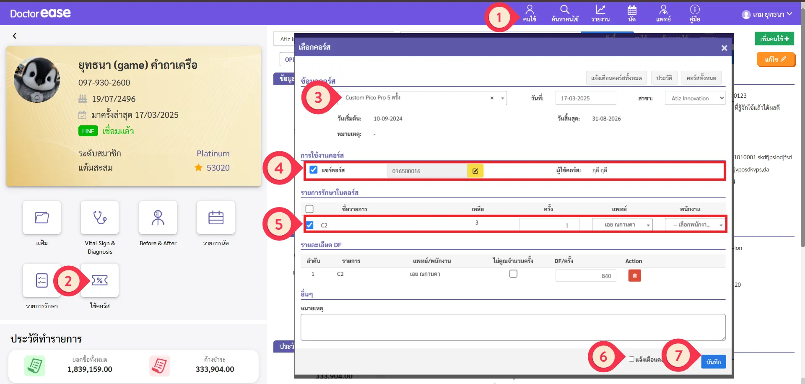805x384 pixels.
Task: Open the appointment list calendar icon
Action: pos(216,218)
